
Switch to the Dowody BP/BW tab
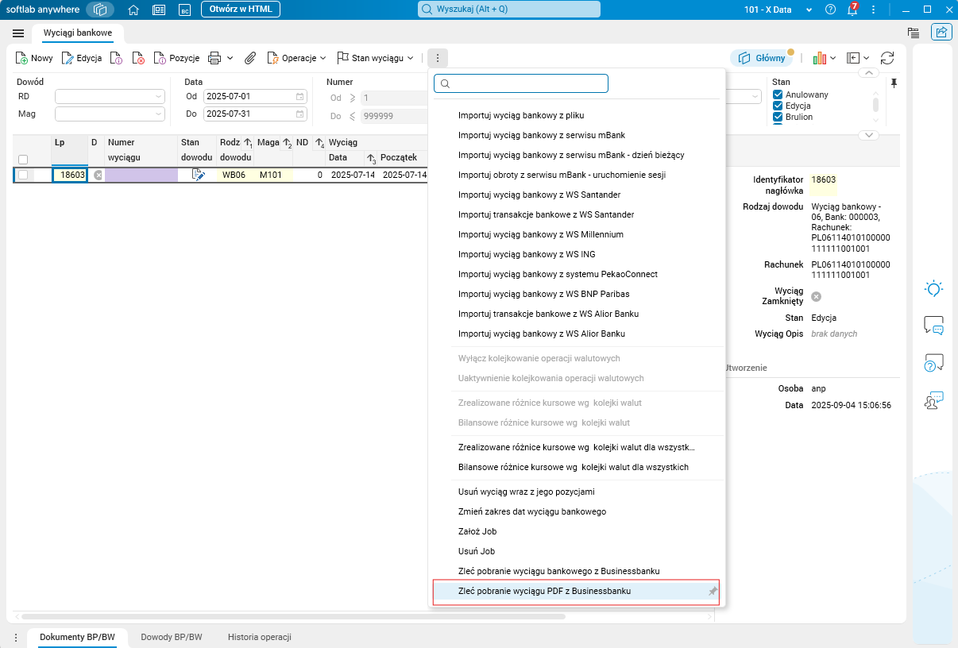[x=171, y=637]
